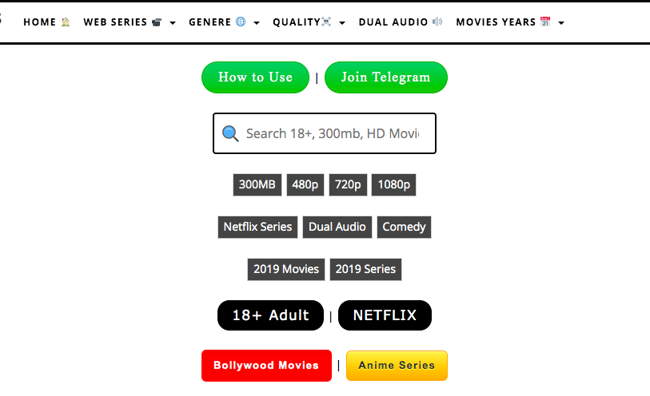Click the magnifying glass search icon
This screenshot has width=650, height=396.
230,133
